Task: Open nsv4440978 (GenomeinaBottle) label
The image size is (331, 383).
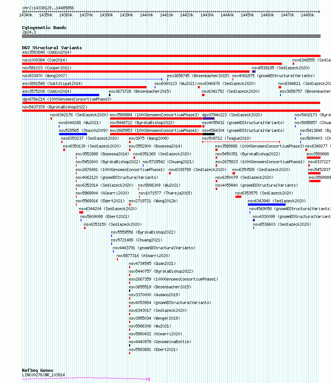Action: pyautogui.click(x=160, y=342)
